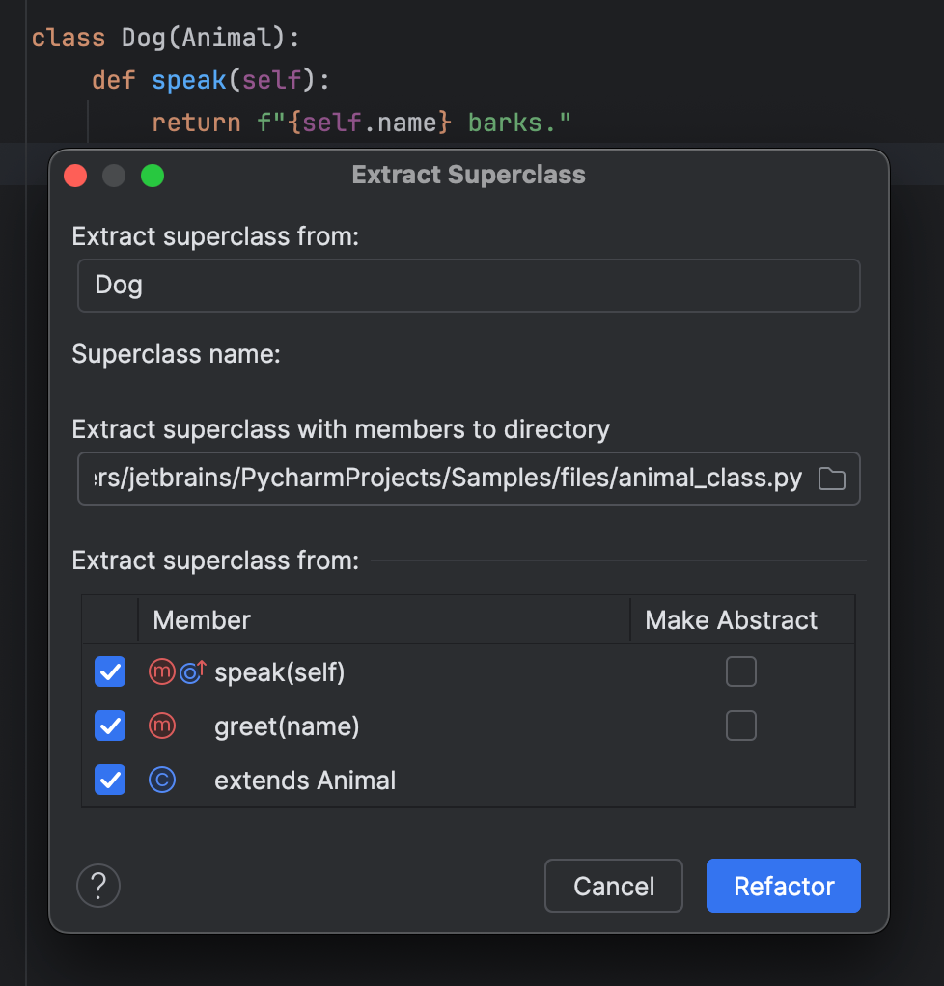The height and width of the screenshot is (986, 944).
Task: Click the Member column header
Action: (202, 619)
